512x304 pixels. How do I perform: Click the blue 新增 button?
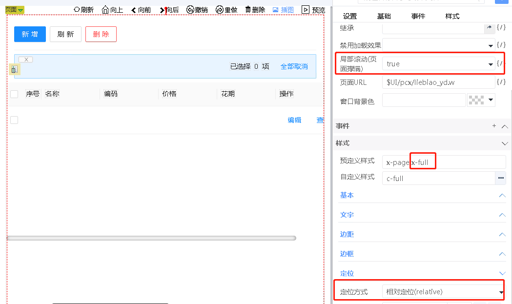click(x=30, y=34)
